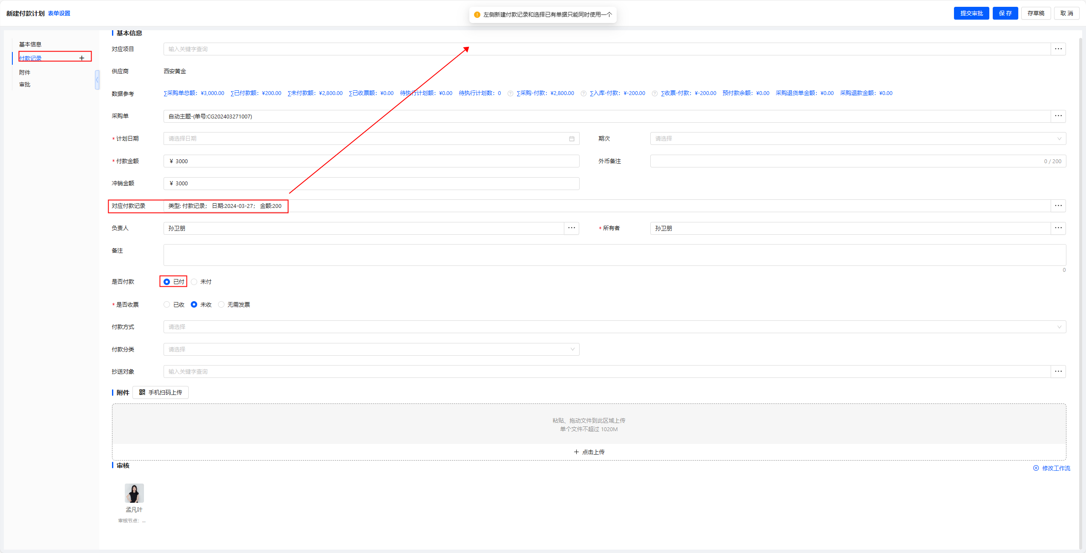Click ∑已收票额: ¥0.00 reference

371,93
